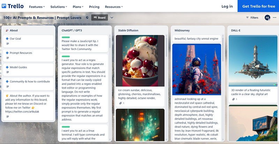Click green label on linux terminal card
This screenshot has height=144, width=279.
[x=66, y=127]
